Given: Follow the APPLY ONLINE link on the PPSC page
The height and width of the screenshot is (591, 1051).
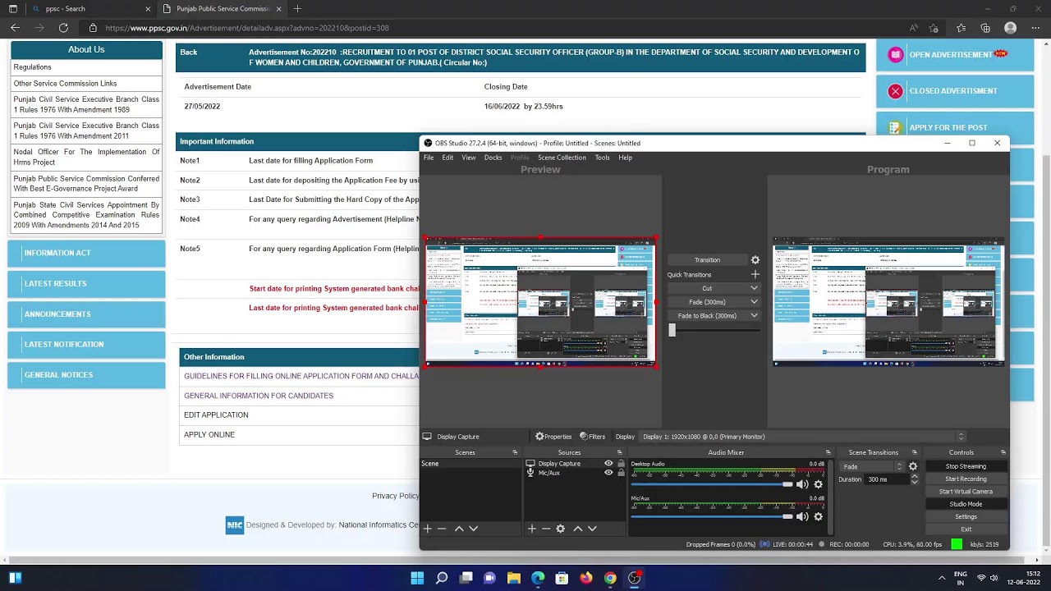Looking at the screenshot, I should 209,435.
